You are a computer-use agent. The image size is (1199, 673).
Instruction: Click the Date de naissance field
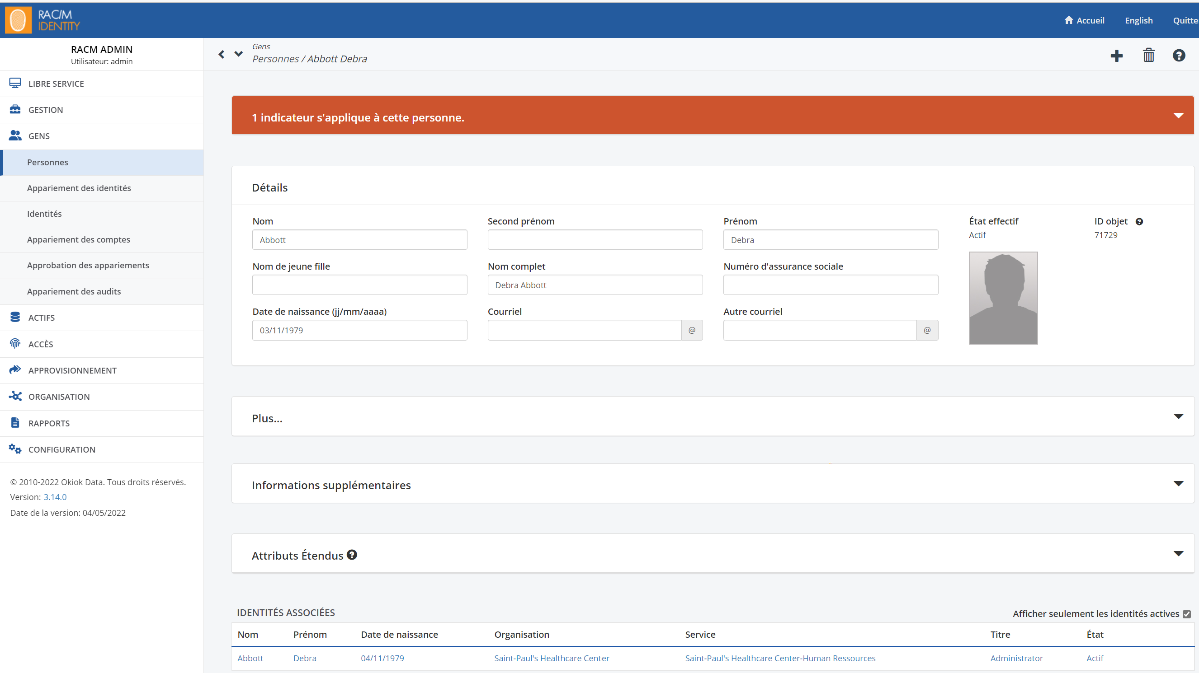pyautogui.click(x=359, y=330)
